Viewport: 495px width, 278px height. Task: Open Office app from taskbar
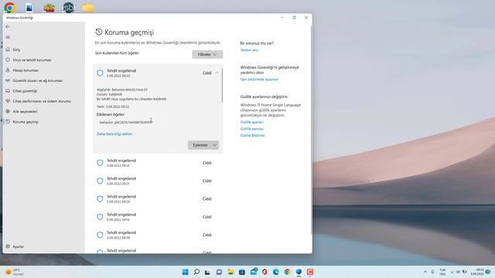tap(265, 272)
